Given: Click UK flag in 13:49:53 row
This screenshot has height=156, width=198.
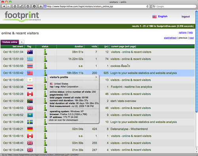Looking at the screenshot, I should (x=30, y=108).
